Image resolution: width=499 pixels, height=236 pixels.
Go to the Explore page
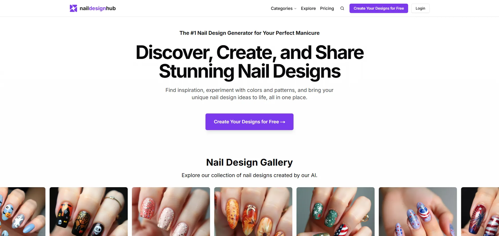(x=308, y=8)
